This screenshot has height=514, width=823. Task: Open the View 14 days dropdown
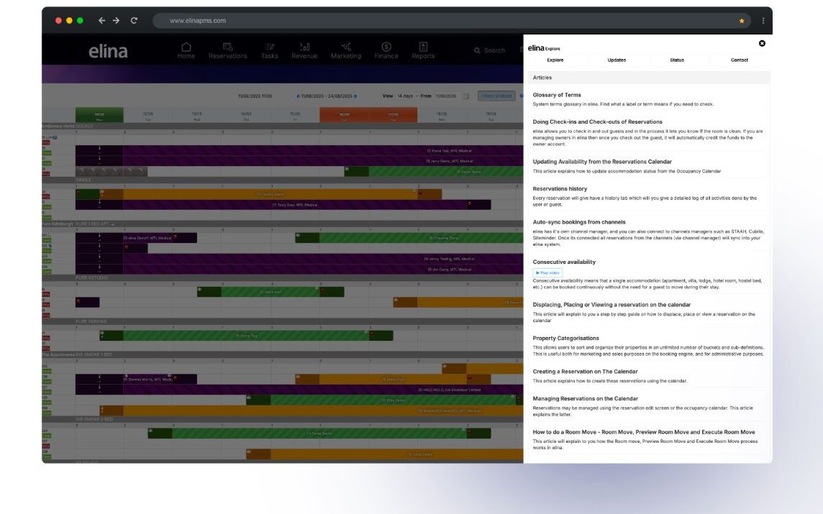pos(407,96)
